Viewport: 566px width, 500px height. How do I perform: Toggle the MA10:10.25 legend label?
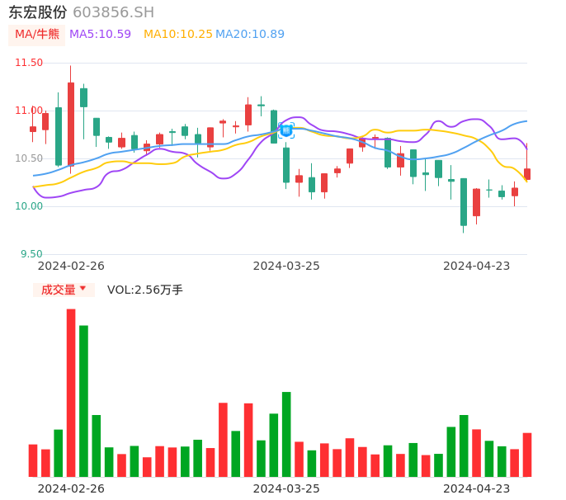pyautogui.click(x=177, y=34)
